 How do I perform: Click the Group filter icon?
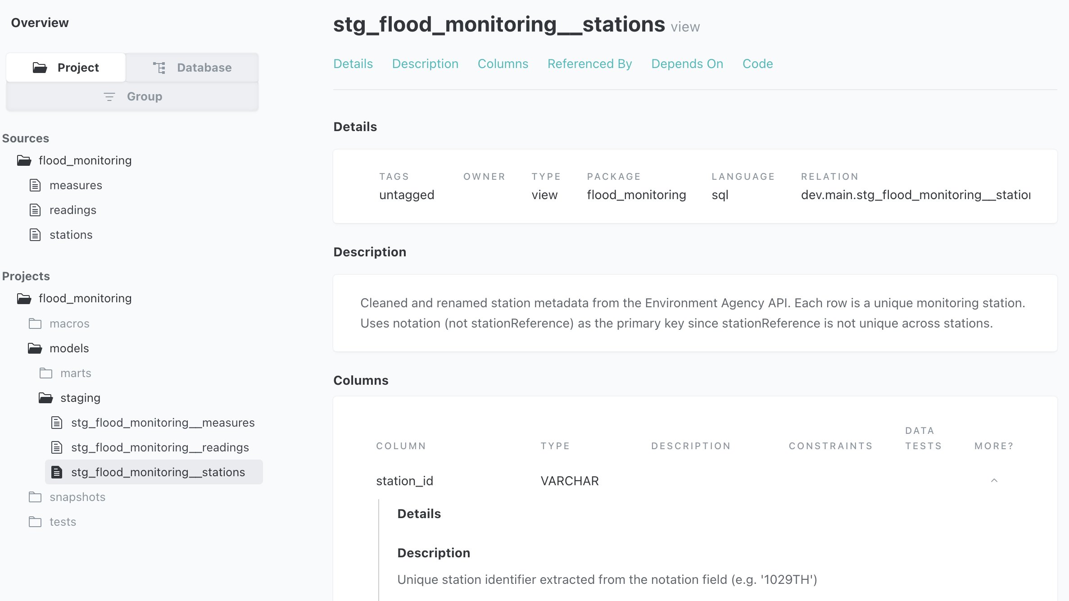pyautogui.click(x=109, y=96)
